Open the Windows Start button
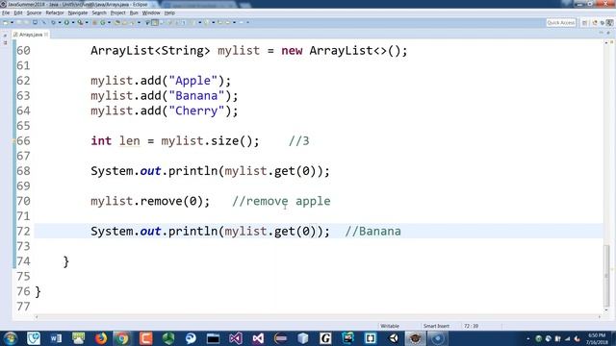The width and height of the screenshot is (616, 346). pos(11,338)
